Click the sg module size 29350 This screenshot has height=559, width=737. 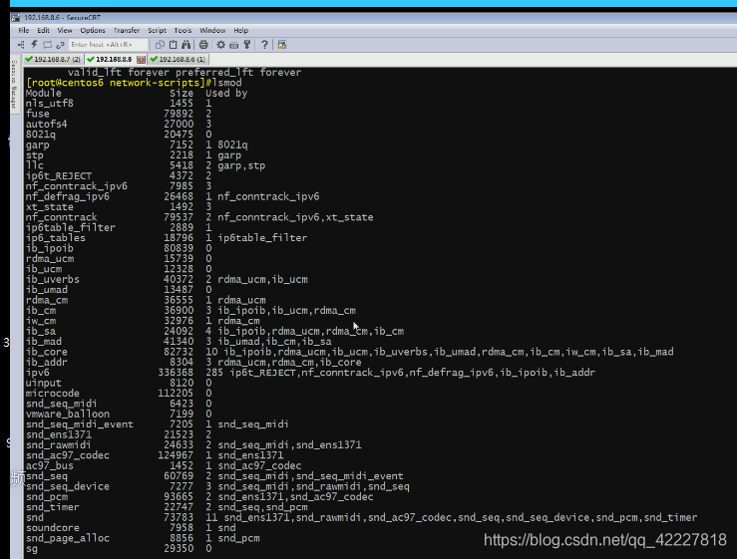click(x=179, y=549)
